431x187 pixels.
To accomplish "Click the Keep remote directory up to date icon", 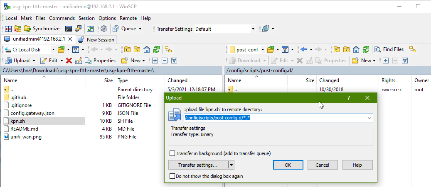I will tap(90, 29).
